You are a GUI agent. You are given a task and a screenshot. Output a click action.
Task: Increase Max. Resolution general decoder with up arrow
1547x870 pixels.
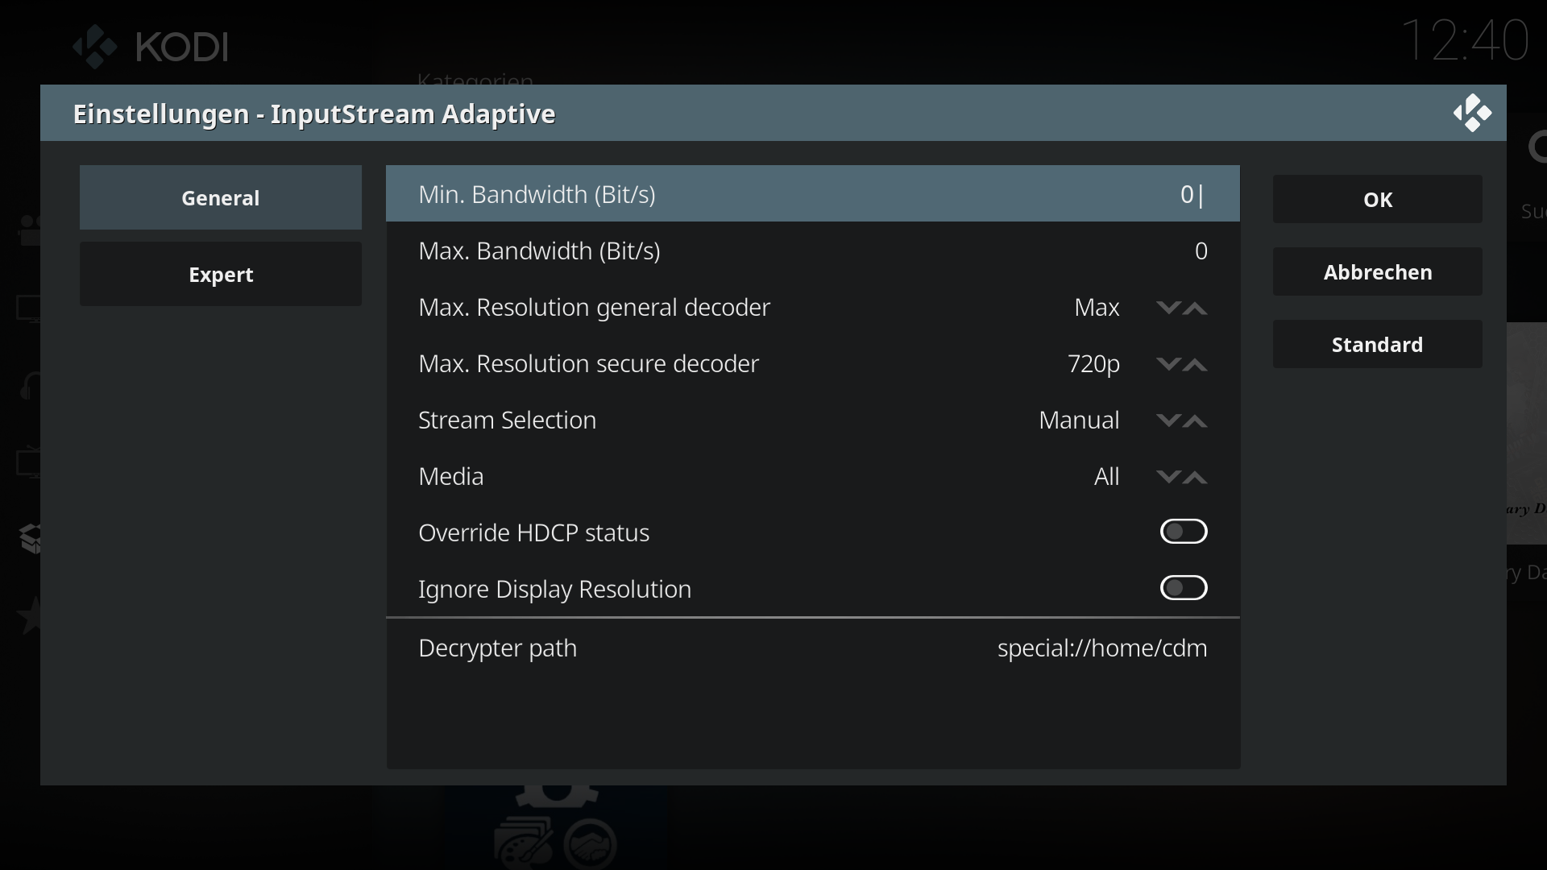[1195, 308]
